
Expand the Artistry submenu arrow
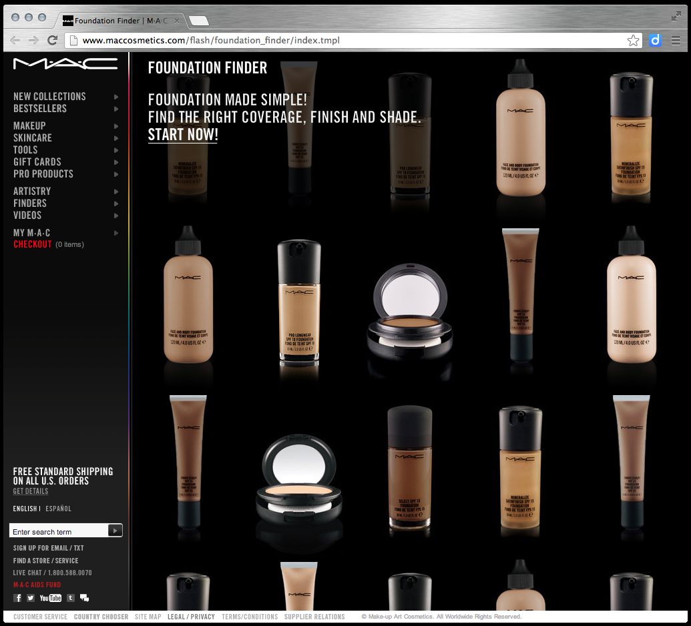[116, 192]
